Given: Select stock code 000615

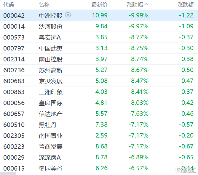Looking at the screenshot, I should click(14, 168).
